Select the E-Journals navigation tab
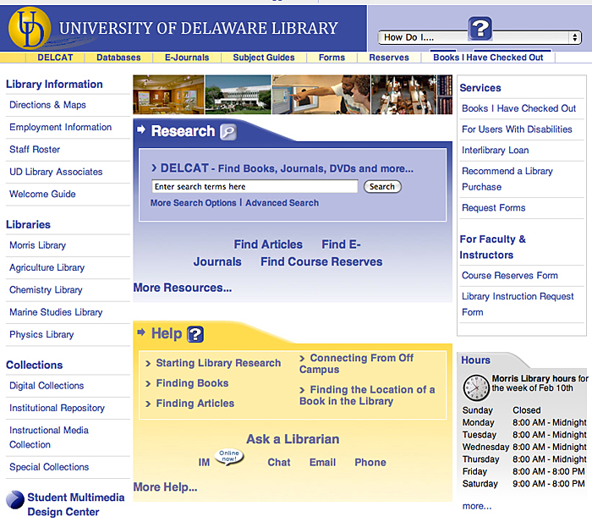Viewport: 592px width, 522px height. point(186,58)
